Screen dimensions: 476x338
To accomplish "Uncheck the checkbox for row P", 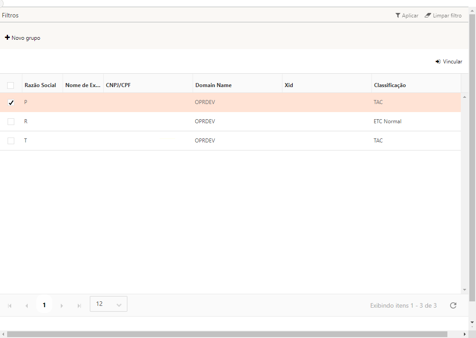I will pyautogui.click(x=11, y=103).
